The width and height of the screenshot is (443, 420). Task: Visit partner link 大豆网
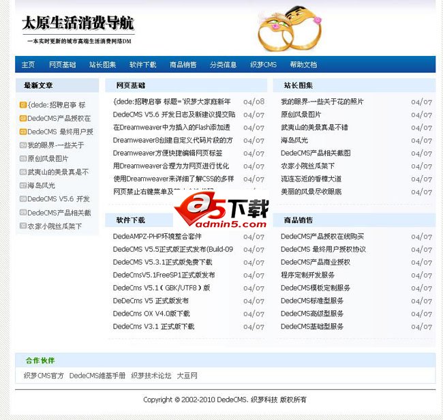tap(187, 376)
